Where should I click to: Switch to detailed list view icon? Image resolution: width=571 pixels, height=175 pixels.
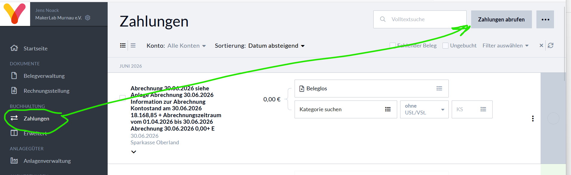[123, 45]
